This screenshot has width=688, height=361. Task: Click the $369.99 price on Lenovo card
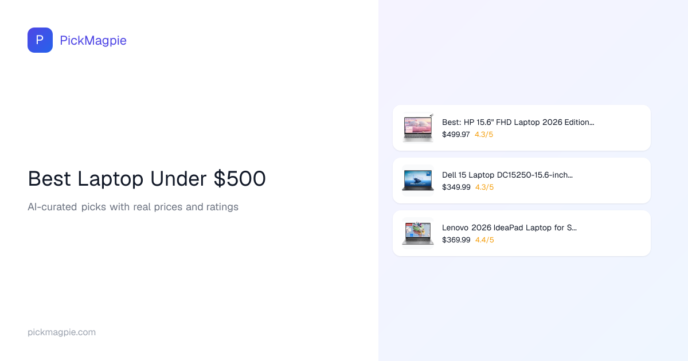point(456,240)
